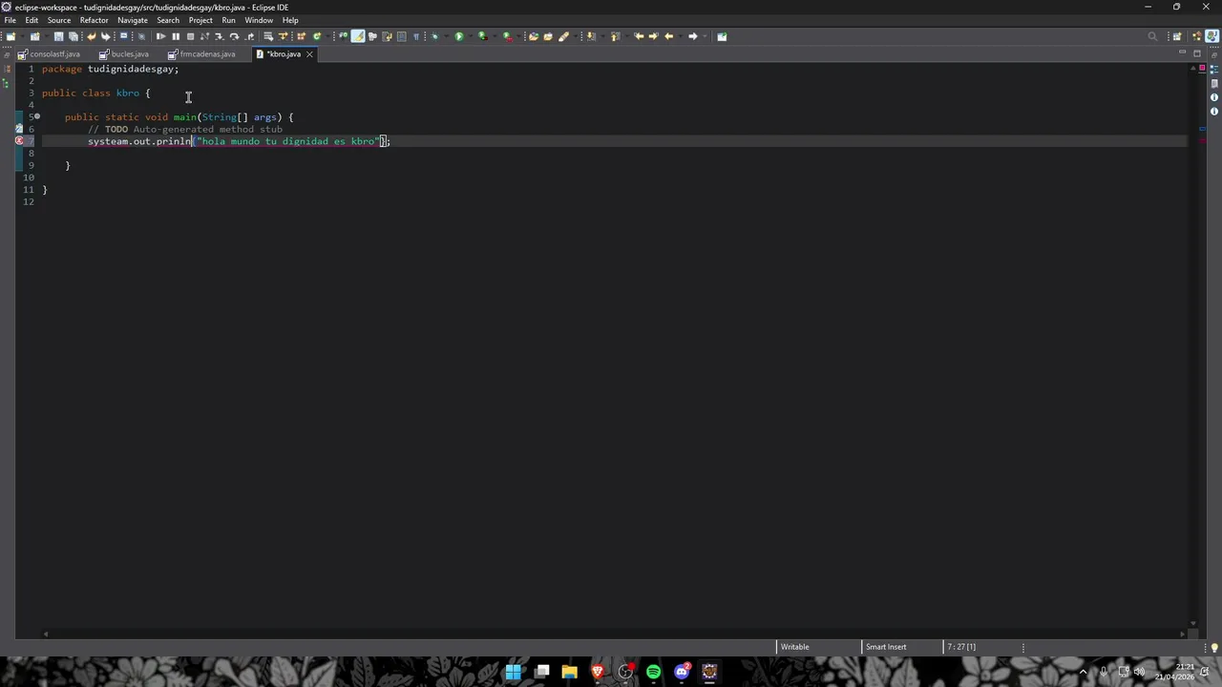Click the error marker on line 7

19,141
